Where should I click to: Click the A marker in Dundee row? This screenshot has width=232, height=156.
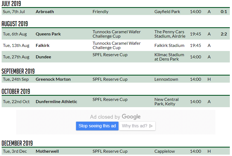pos(209,57)
